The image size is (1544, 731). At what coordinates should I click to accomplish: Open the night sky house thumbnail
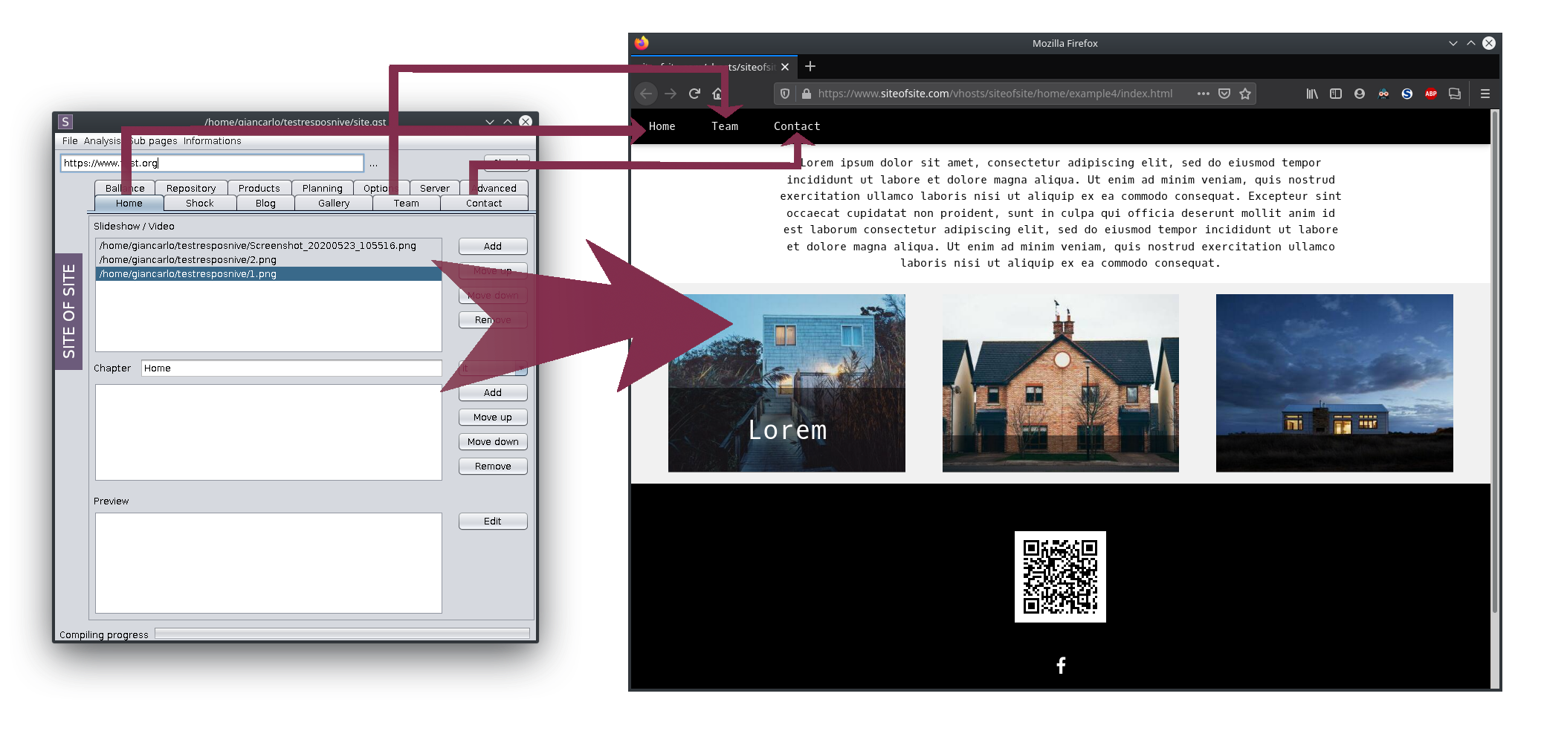(1334, 383)
